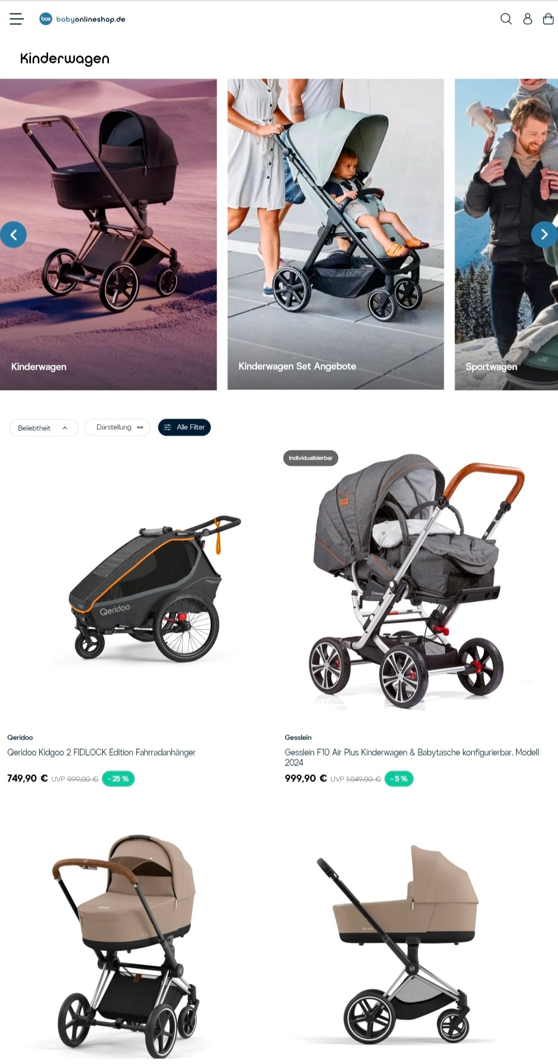
Task: Open the Gesslein F10 Air Plus link
Action: pyautogui.click(x=412, y=757)
